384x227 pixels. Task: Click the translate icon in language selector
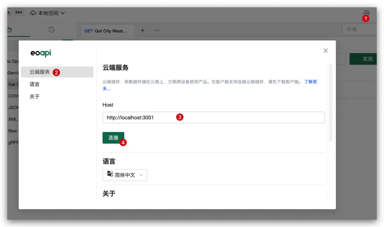110,174
